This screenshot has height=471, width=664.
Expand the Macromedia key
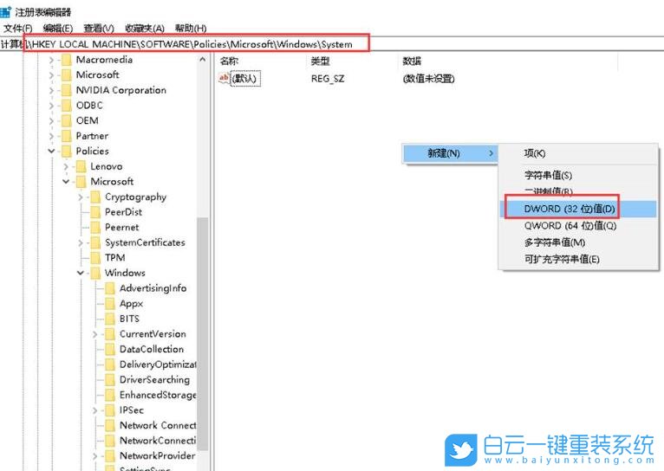(51, 60)
